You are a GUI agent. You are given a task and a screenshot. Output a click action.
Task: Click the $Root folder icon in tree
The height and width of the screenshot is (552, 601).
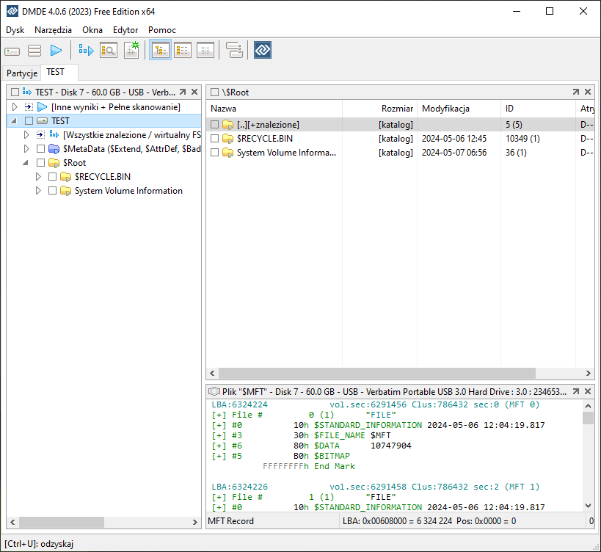(54, 162)
